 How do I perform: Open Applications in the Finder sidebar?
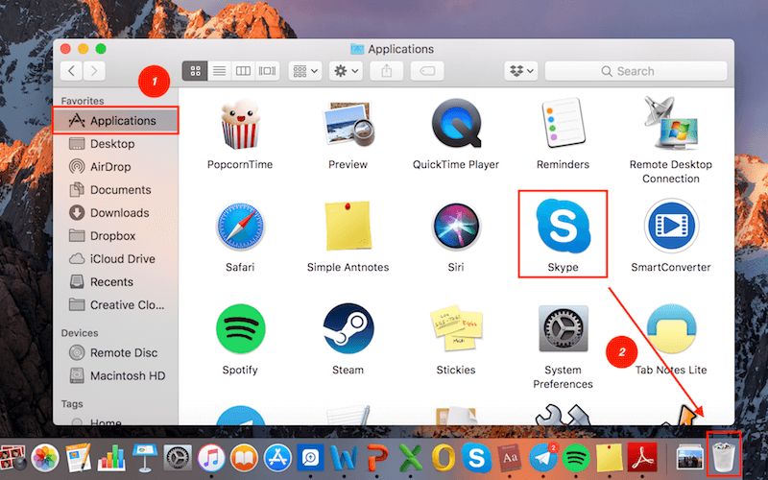point(115,121)
